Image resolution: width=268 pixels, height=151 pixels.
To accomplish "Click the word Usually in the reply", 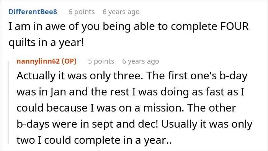I will [x=179, y=124].
